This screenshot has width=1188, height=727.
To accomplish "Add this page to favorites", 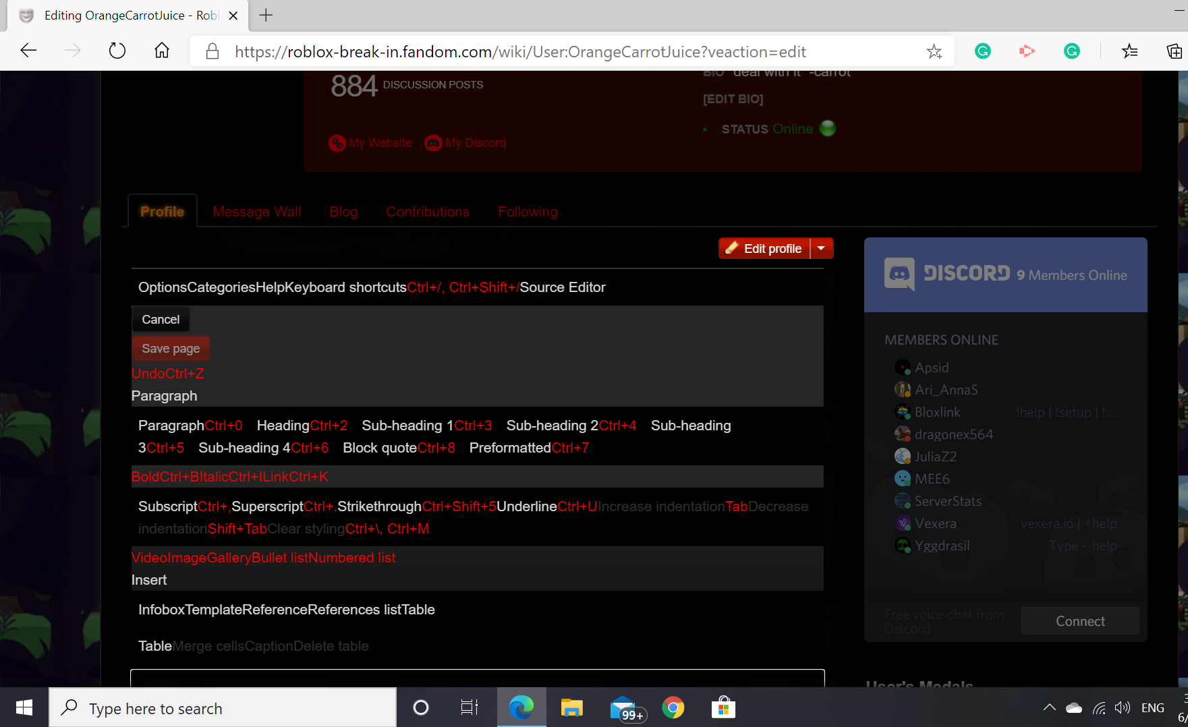I will [x=934, y=51].
